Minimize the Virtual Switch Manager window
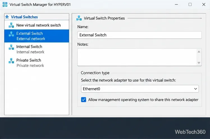210x139 pixels. coord(176,4)
